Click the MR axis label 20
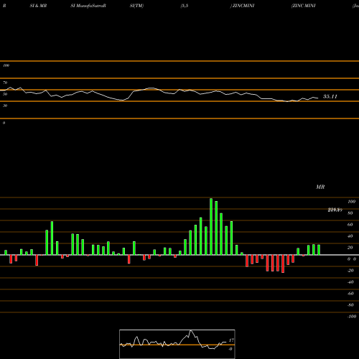The image size is (359, 359). click(350, 248)
